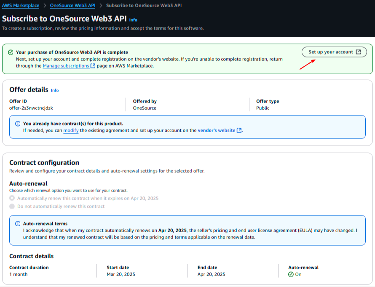Click the external-link icon on Set up your account

click(x=358, y=52)
